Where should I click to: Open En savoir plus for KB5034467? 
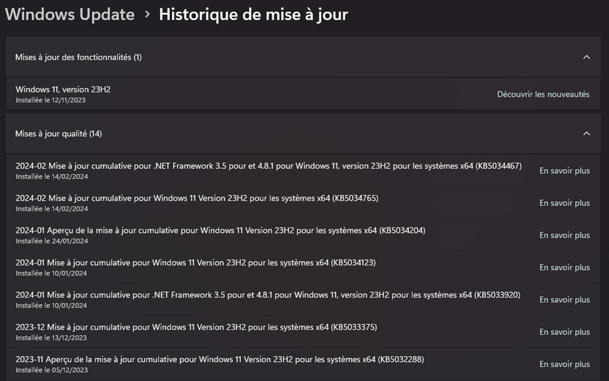click(x=564, y=171)
